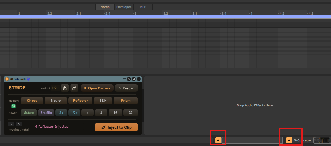The image size is (331, 146).
Task: Toggle the green loop icon under MOTION
Action: 14,106
